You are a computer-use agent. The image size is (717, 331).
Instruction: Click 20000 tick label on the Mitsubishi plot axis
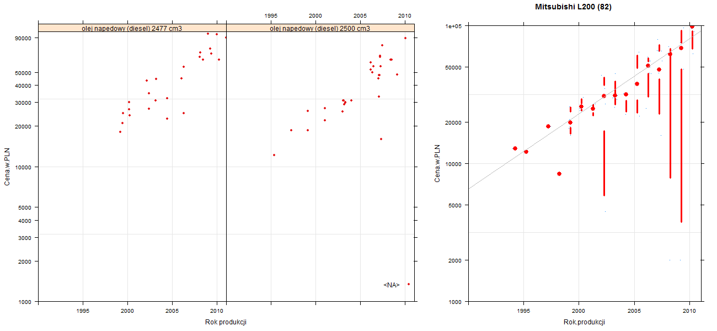[x=453, y=122]
